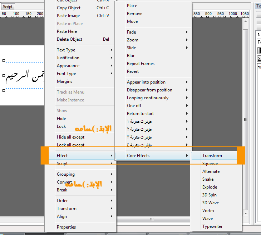Apply the 3D Spin effect
The width and height of the screenshot is (261, 235).
(209, 195)
